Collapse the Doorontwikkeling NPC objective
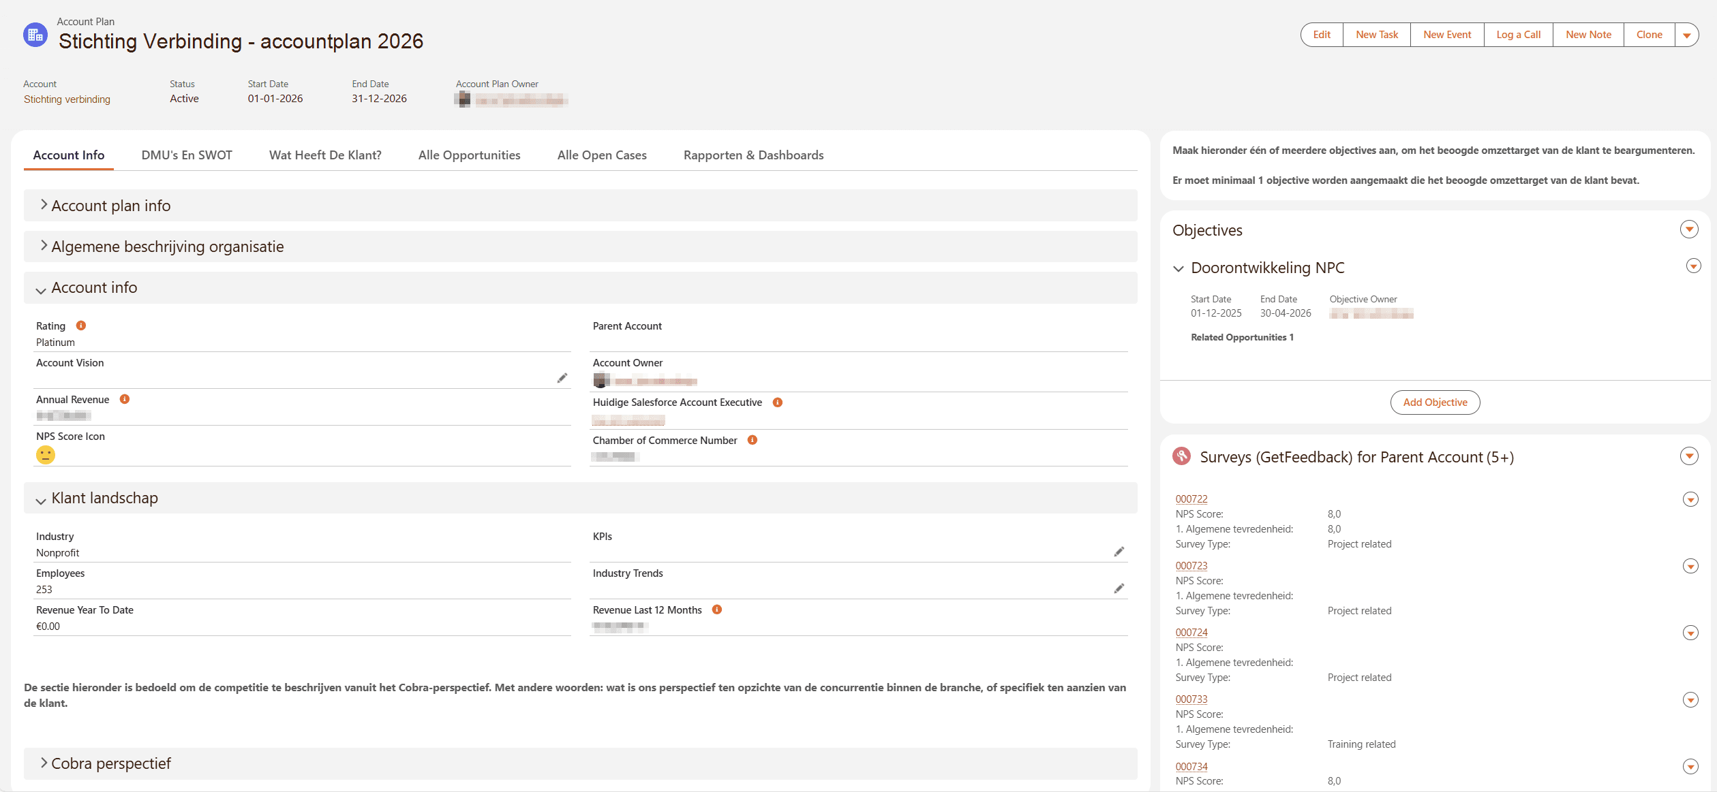 pyautogui.click(x=1179, y=269)
